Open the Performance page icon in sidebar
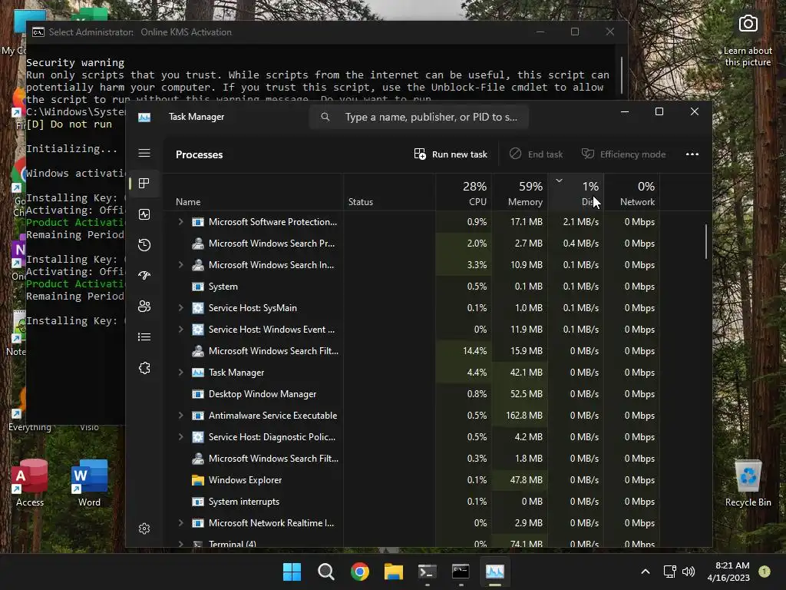This screenshot has width=786, height=590. (144, 214)
